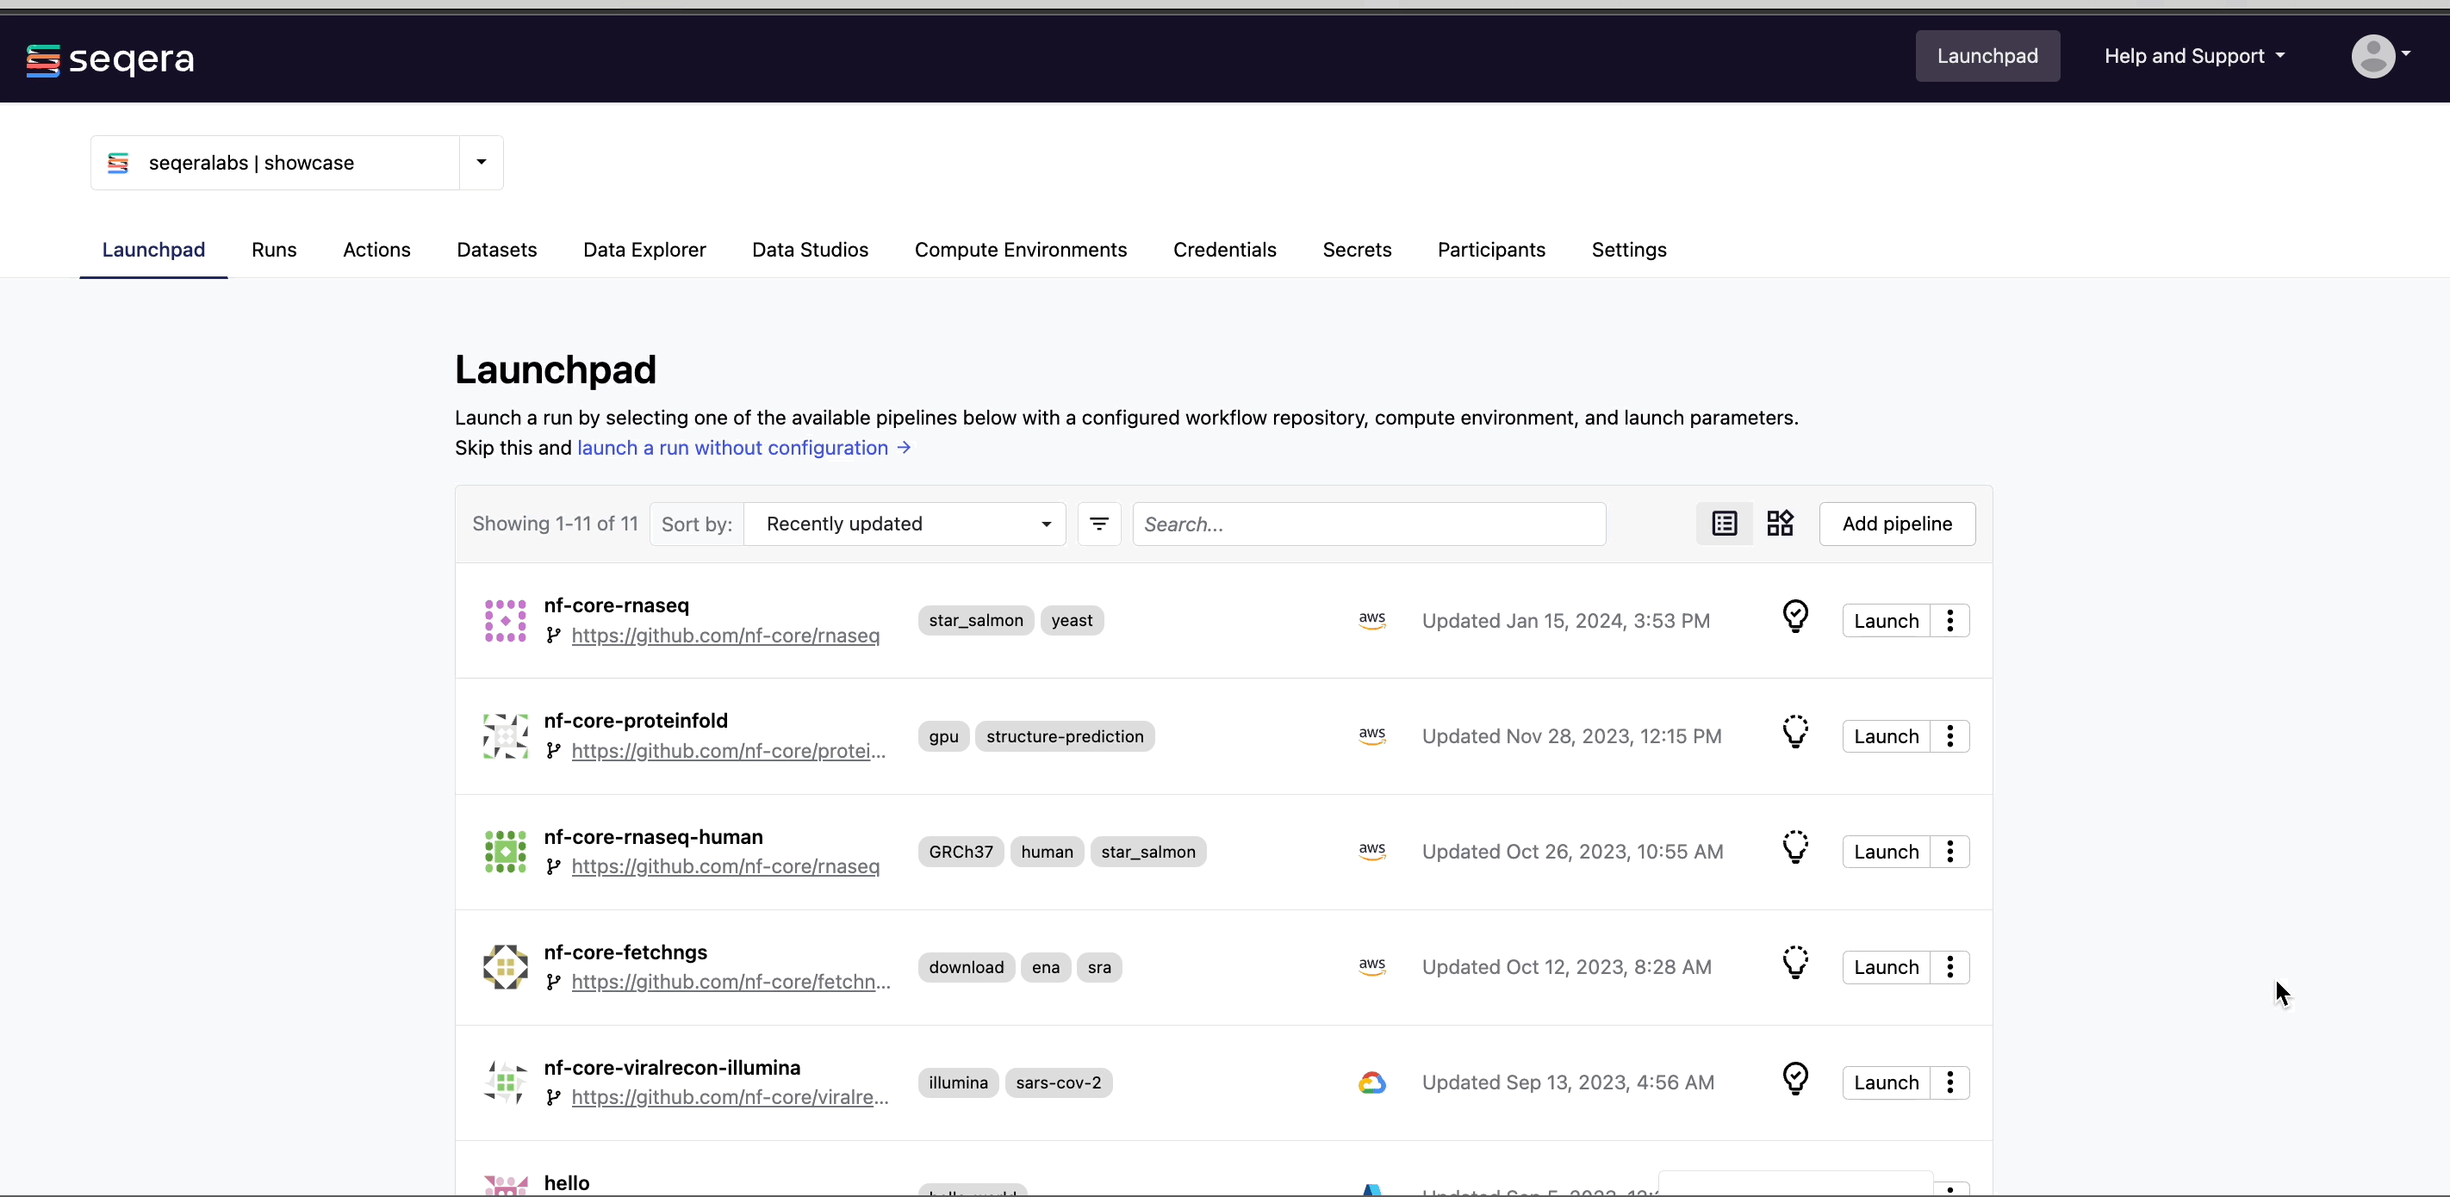
Task: Switch to the Actions tab
Action: 376,249
